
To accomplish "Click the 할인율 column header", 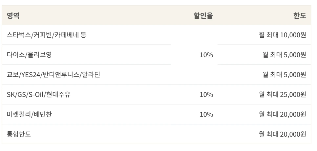I will click(x=203, y=15).
